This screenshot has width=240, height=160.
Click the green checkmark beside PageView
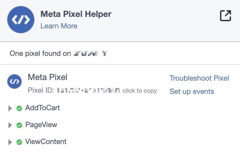point(19,125)
